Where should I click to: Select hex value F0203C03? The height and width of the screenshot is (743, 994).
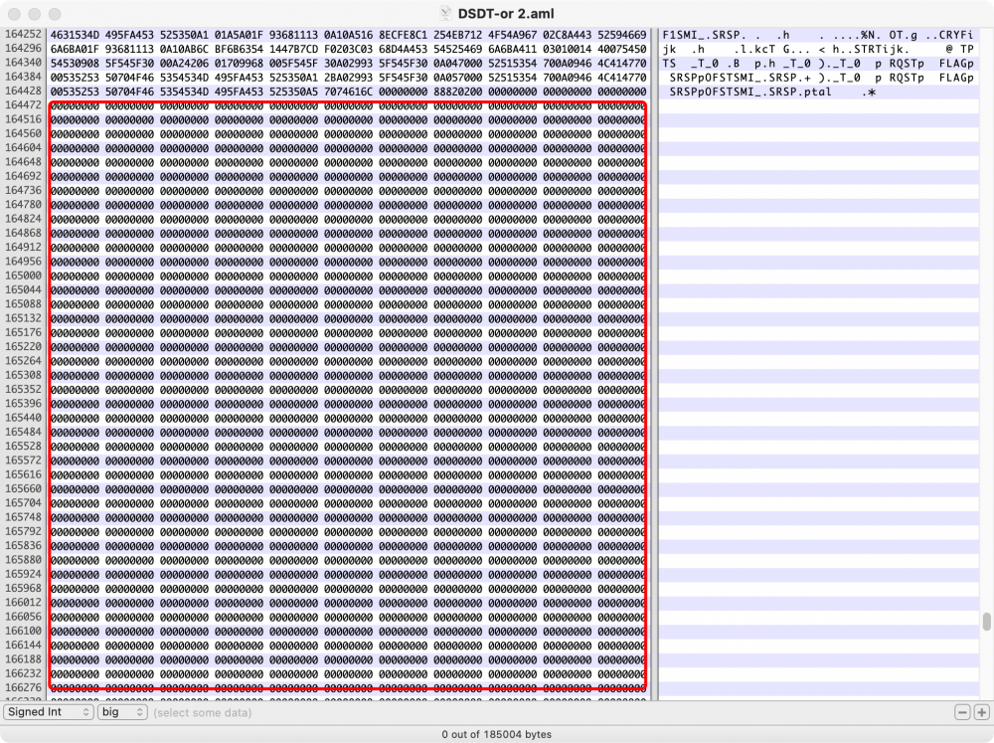[349, 49]
